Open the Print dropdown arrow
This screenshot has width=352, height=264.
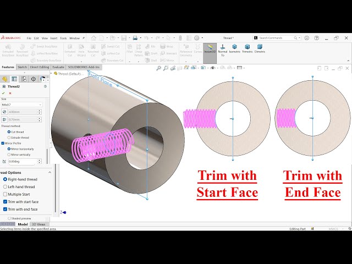[x=141, y=38]
